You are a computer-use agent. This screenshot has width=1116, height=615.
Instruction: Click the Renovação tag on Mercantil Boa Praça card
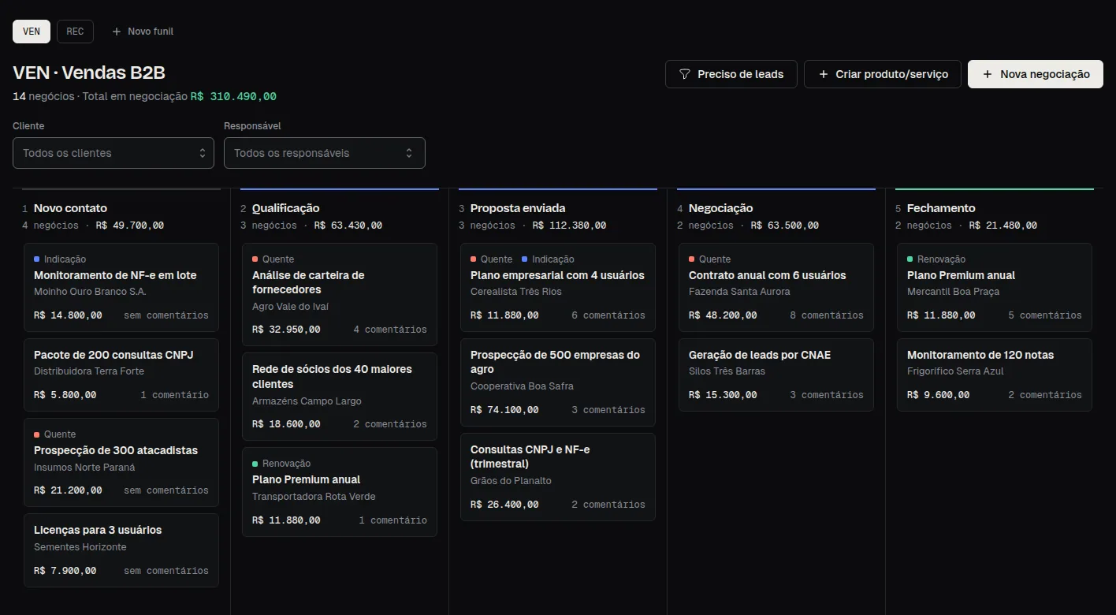click(x=936, y=259)
